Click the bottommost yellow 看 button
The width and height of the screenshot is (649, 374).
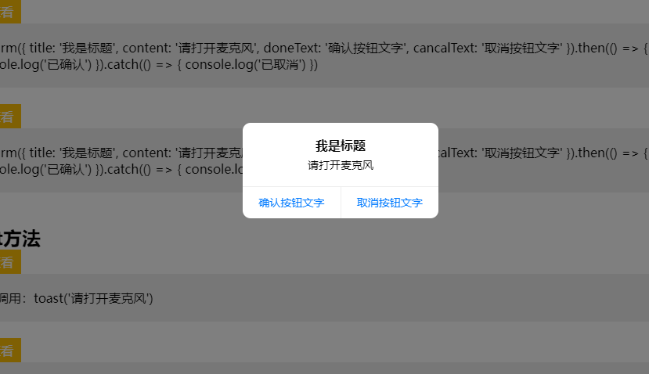coord(10,351)
